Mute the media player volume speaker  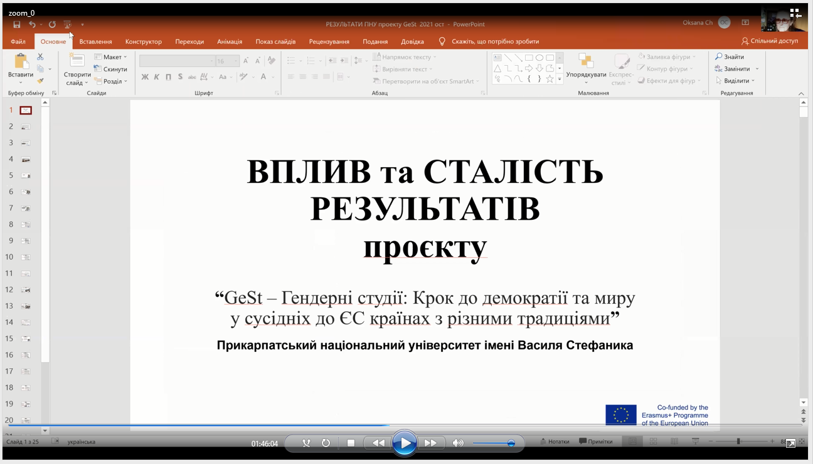458,443
